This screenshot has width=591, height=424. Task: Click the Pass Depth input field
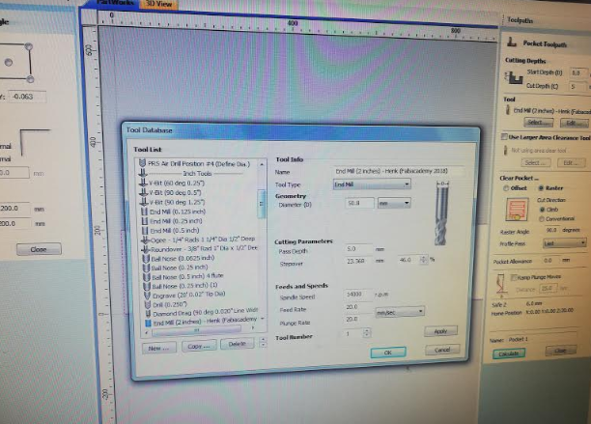pos(358,249)
